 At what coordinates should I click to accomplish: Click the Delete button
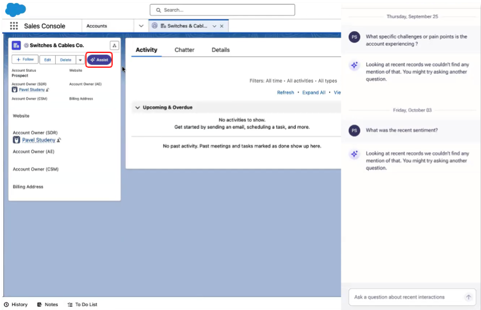(x=66, y=60)
